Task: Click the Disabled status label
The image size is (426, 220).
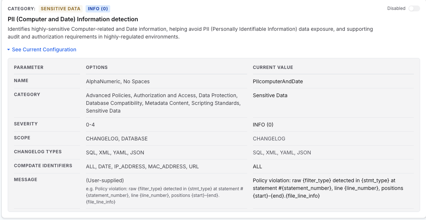Action: (396, 8)
